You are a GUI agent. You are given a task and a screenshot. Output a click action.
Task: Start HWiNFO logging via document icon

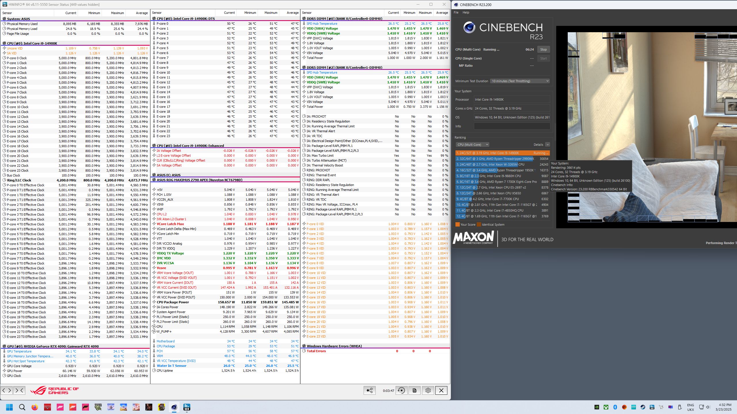415,390
